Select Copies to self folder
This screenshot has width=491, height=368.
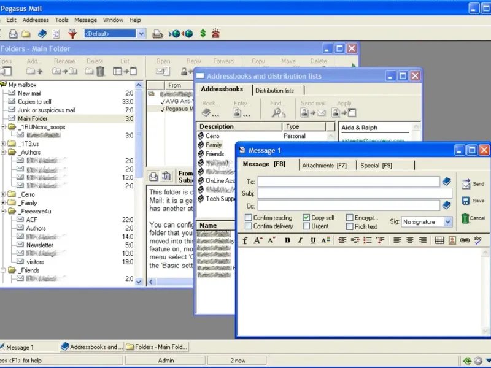pyautogui.click(x=34, y=101)
